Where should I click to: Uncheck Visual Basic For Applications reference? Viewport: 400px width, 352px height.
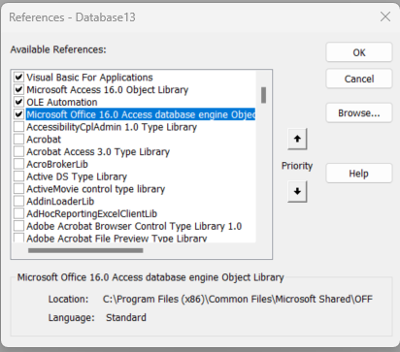pyautogui.click(x=18, y=78)
